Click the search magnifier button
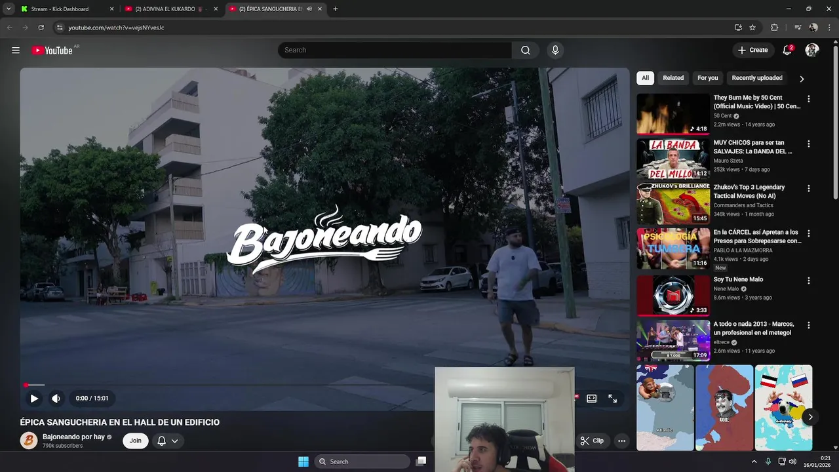 (x=526, y=50)
